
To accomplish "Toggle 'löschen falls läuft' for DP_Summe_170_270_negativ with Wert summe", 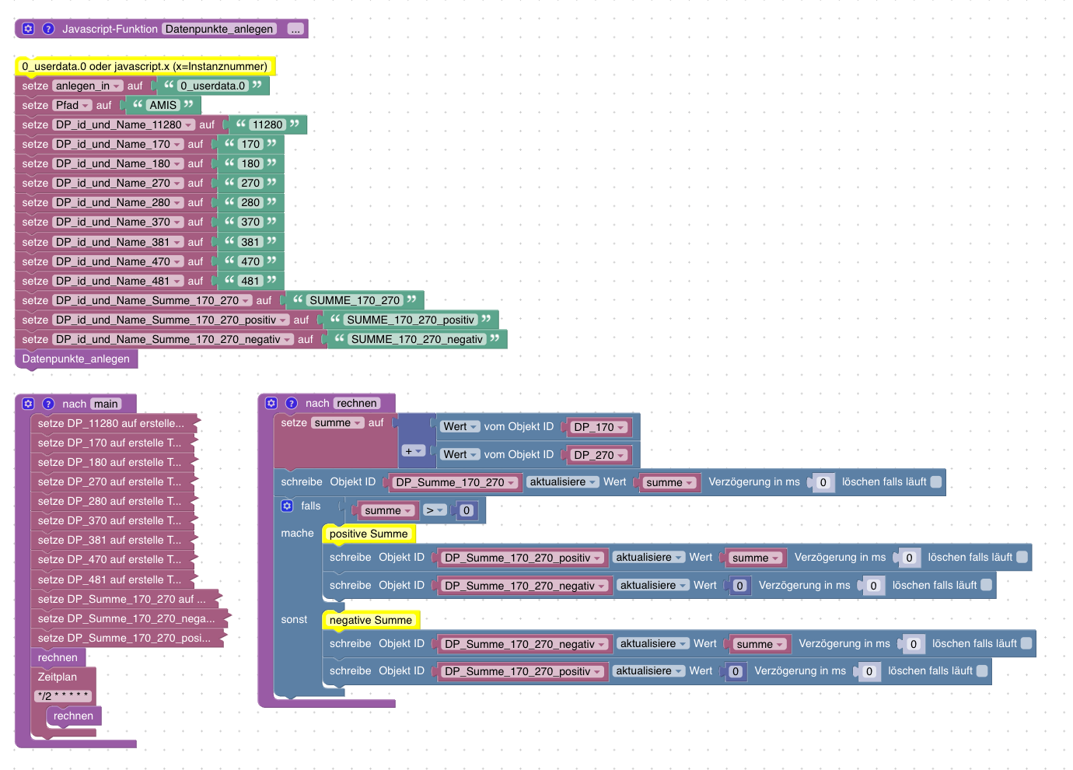I will coord(1026,643).
